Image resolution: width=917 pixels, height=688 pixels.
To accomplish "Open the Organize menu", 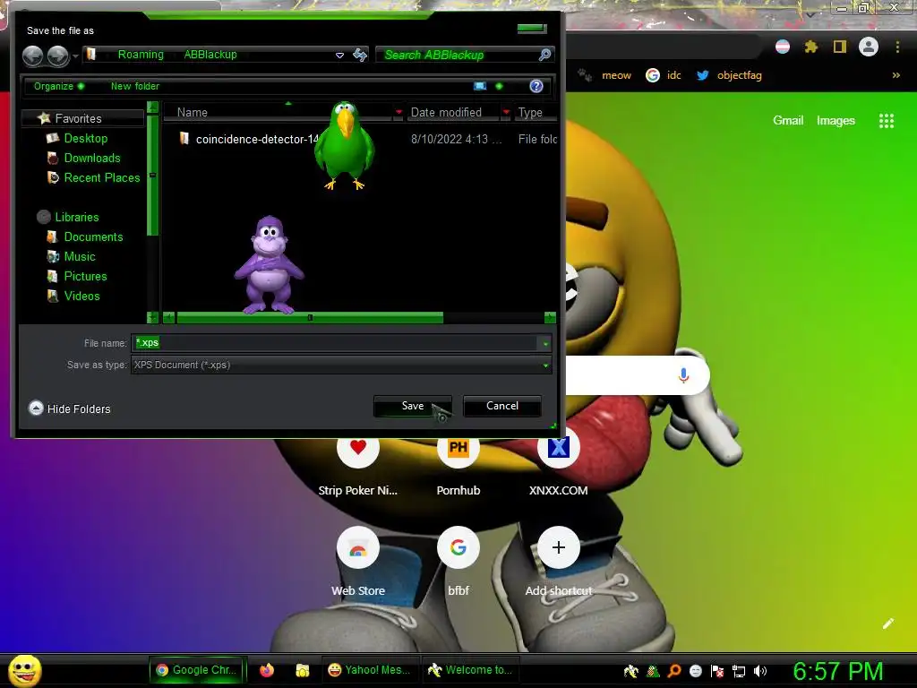I will click(58, 86).
